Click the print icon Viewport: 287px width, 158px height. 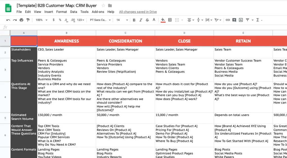click(x=21, y=20)
